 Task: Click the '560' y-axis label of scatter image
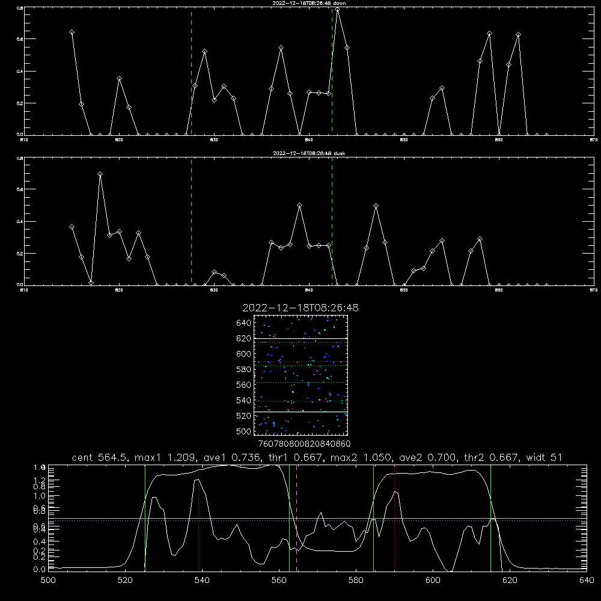click(244, 385)
